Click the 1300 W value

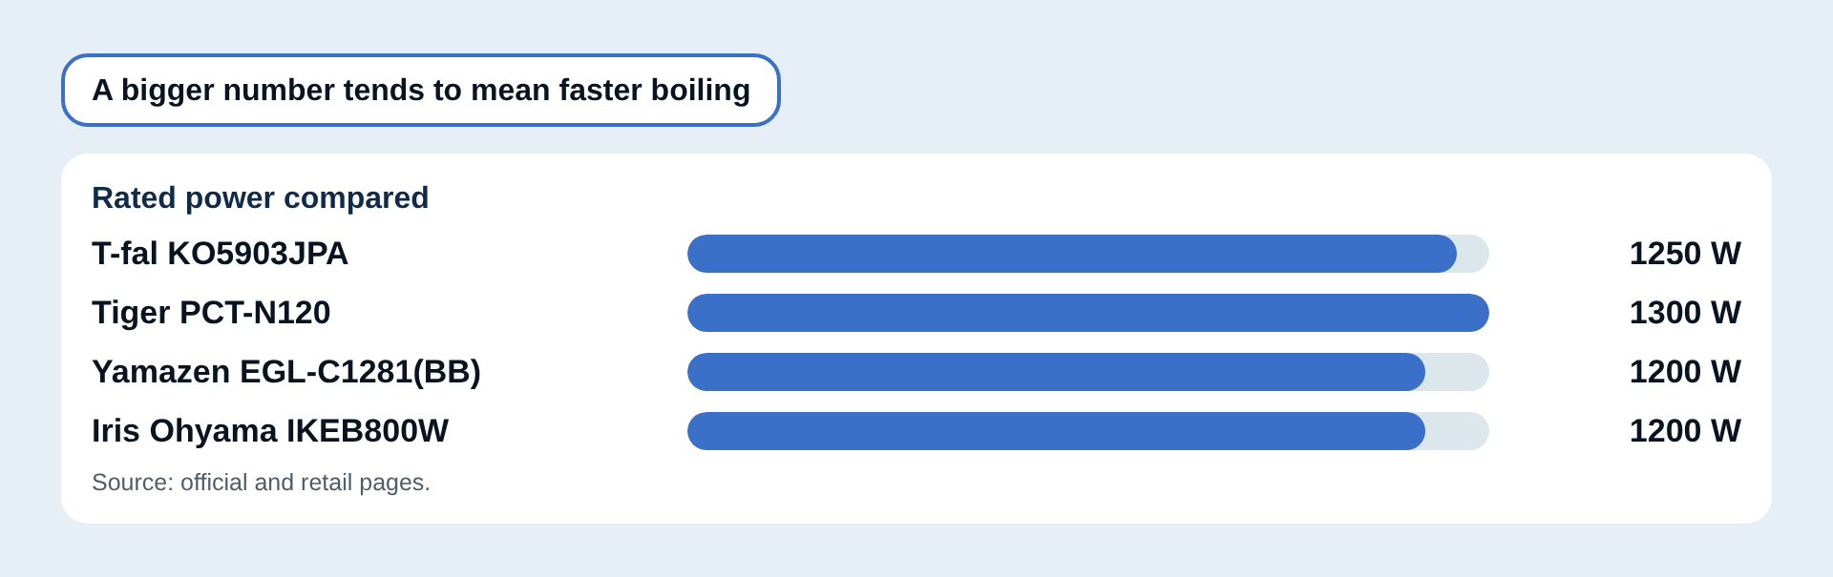pos(1685,313)
